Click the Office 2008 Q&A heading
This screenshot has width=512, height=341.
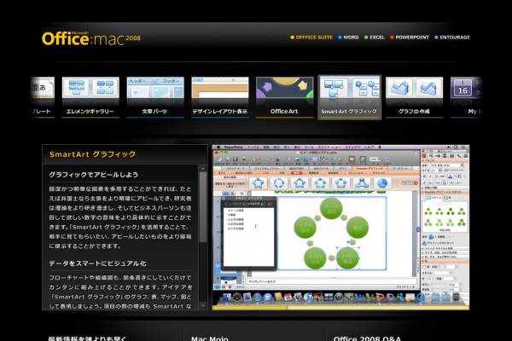(x=367, y=338)
